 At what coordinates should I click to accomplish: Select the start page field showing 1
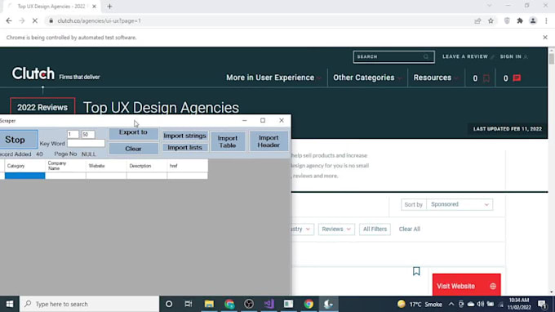tap(73, 135)
